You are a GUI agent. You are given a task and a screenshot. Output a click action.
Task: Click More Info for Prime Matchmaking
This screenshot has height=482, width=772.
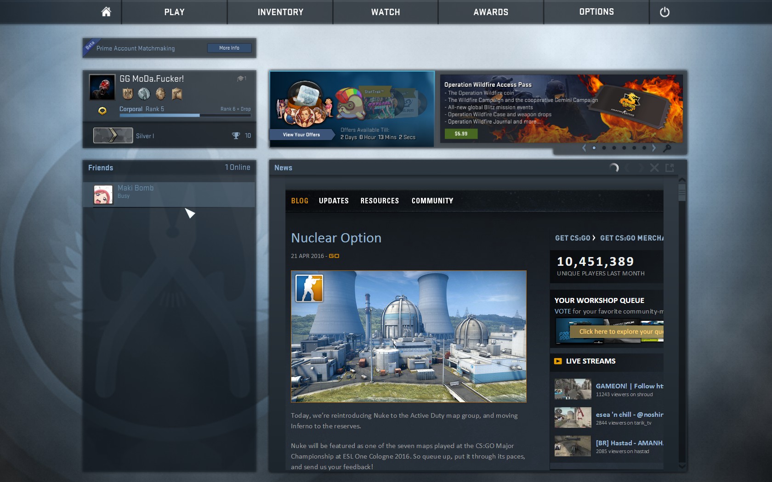click(229, 48)
